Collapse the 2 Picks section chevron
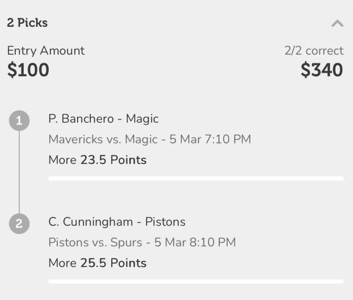Screen dimensions: 353x300 pyautogui.click(x=337, y=23)
